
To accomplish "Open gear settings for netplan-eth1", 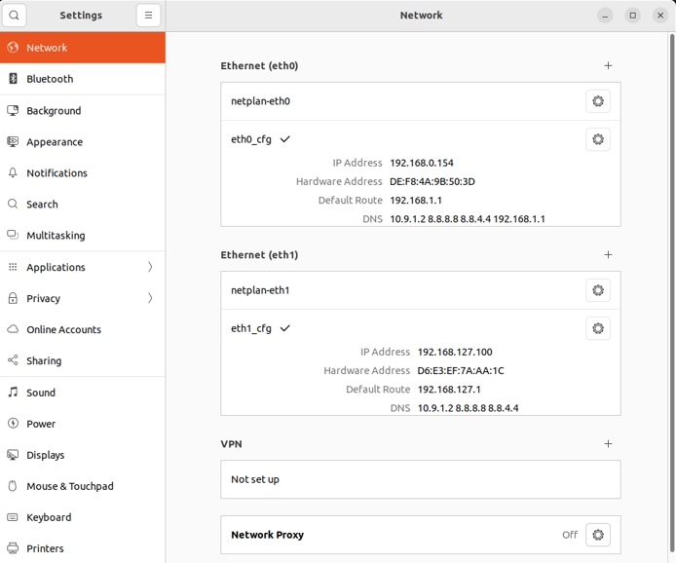I will coord(598,290).
